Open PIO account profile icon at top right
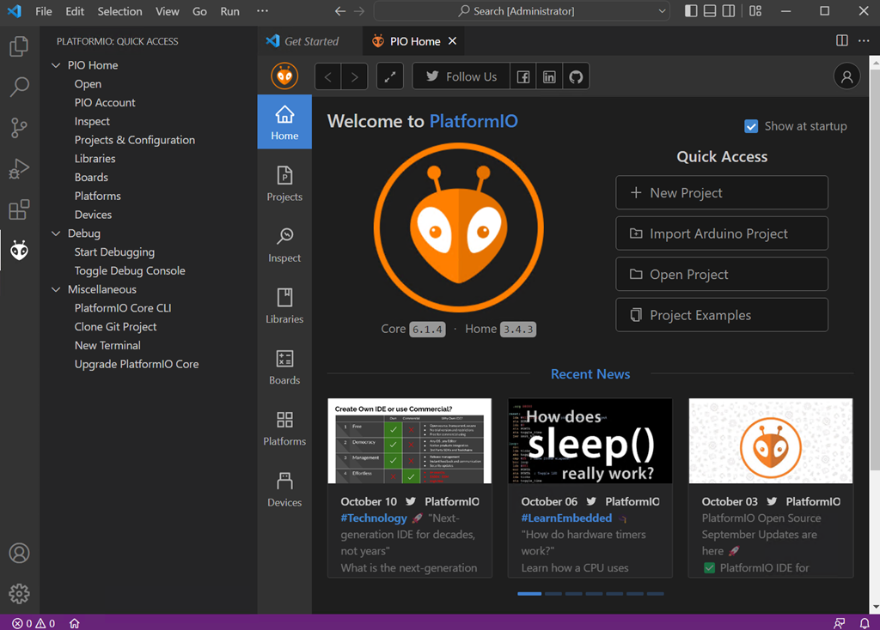 (x=846, y=76)
